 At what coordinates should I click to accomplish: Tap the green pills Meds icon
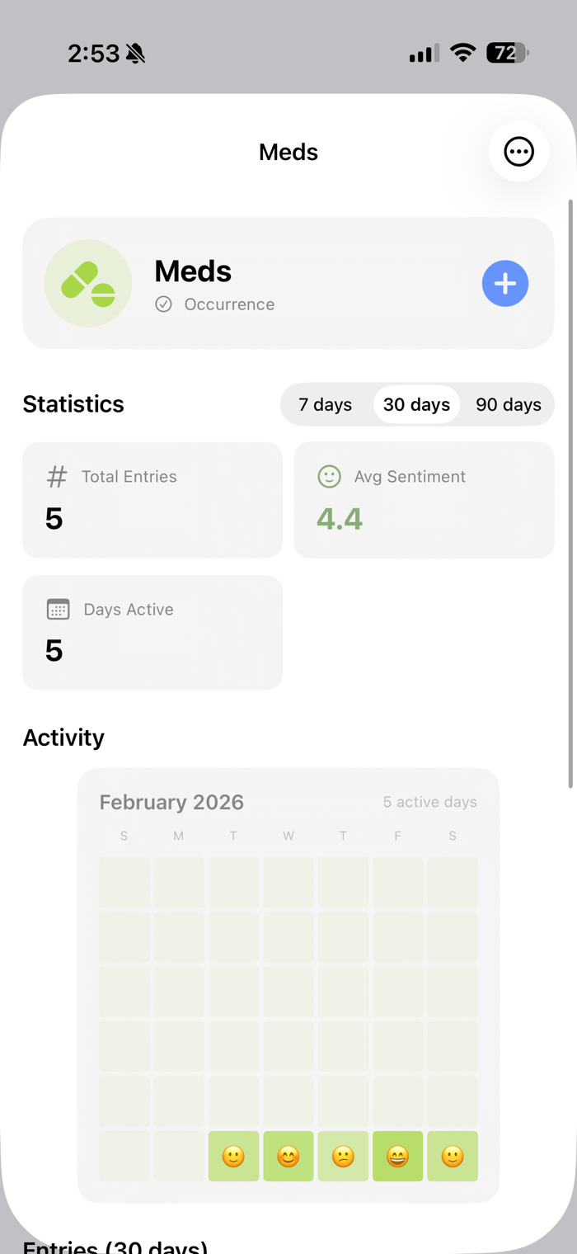point(88,284)
